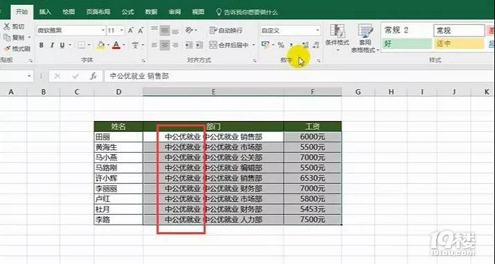Apply percent style number format
The image size is (495, 264).
click(281, 45)
